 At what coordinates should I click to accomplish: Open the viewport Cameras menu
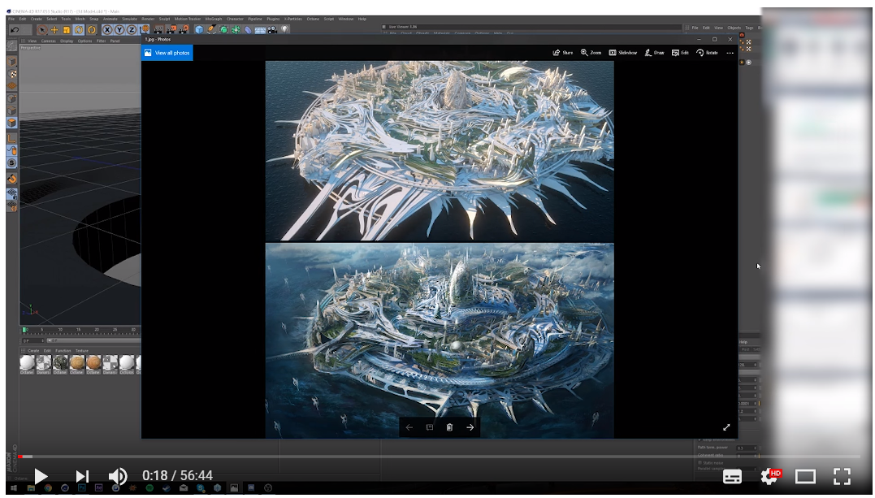pos(49,41)
